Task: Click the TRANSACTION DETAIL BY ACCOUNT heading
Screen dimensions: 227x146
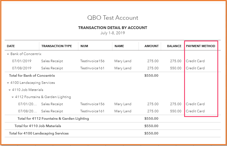Action: pos(113,28)
